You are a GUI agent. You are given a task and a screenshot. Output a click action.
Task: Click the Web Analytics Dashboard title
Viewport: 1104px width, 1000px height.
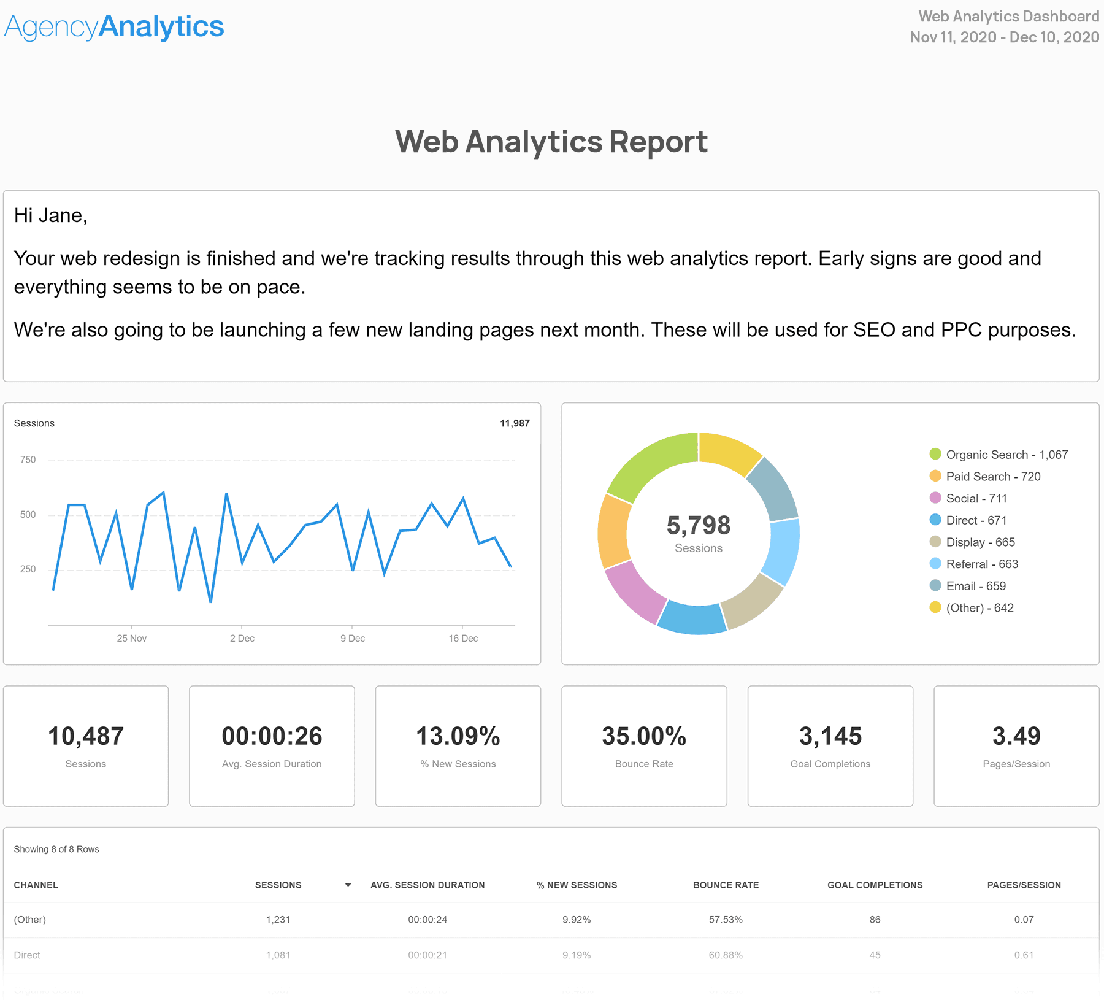pos(1008,17)
